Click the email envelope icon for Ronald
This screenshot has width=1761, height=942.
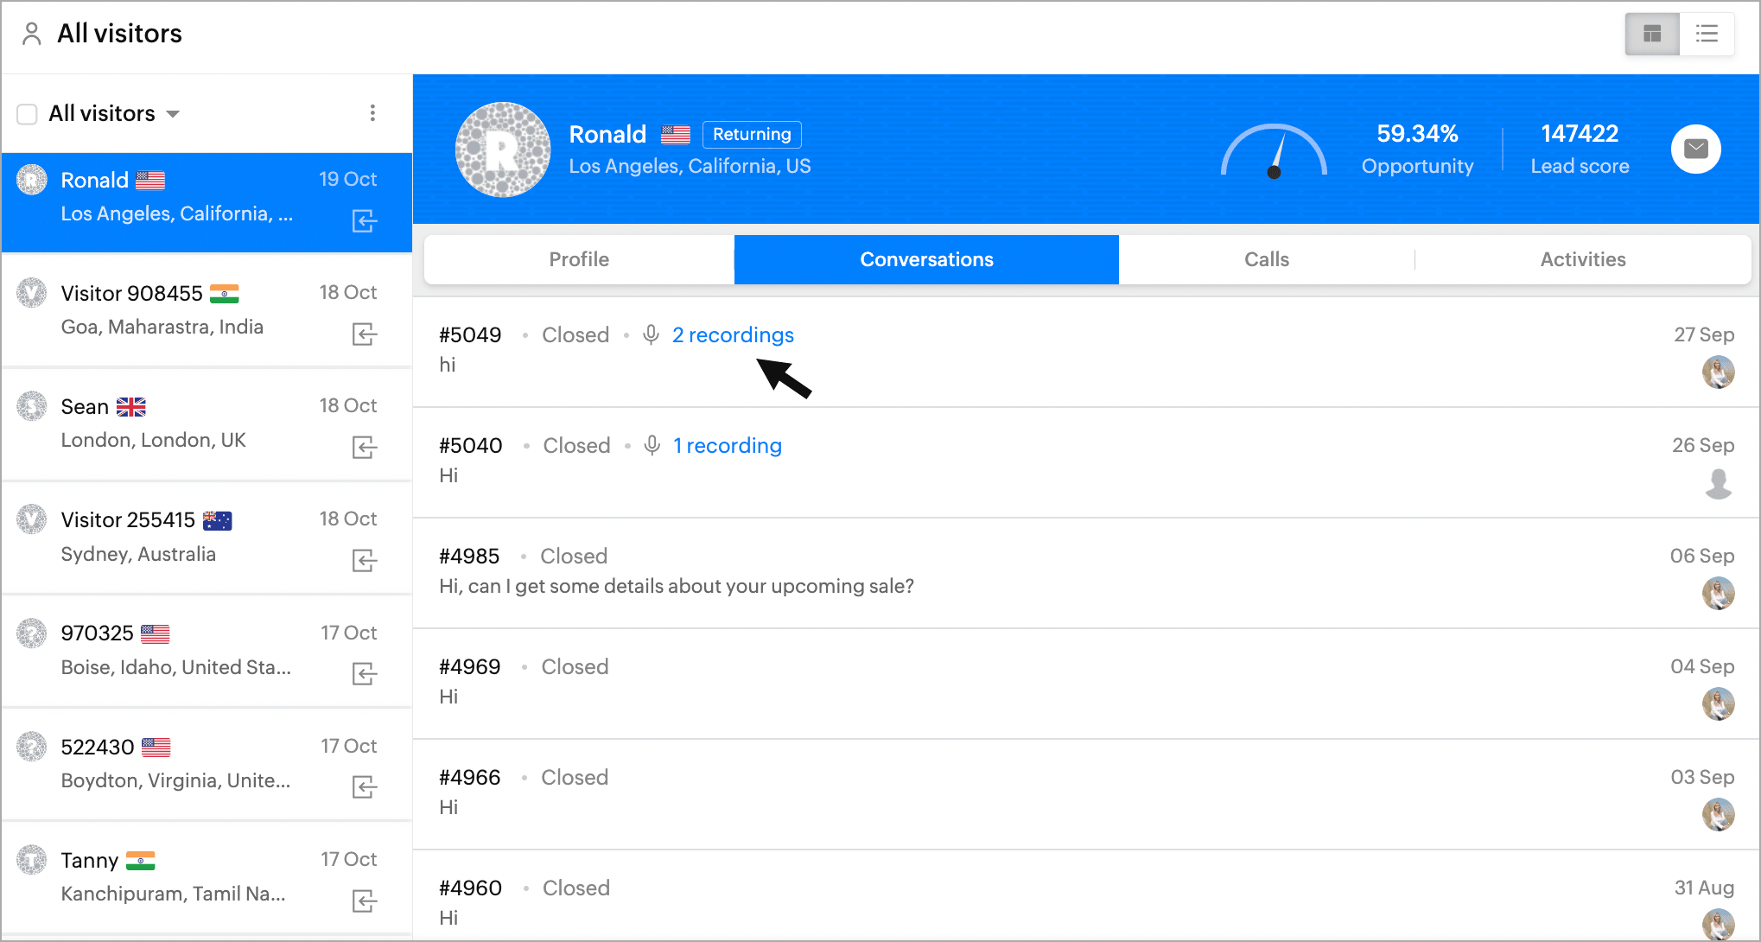(1695, 150)
